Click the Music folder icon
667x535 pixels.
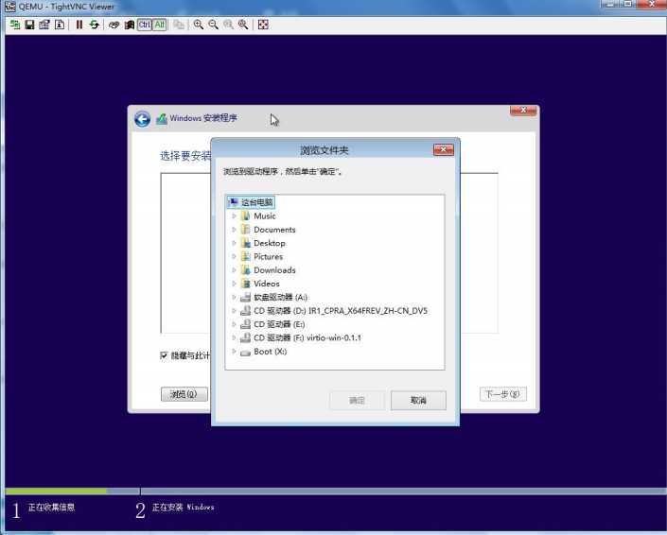pos(245,216)
